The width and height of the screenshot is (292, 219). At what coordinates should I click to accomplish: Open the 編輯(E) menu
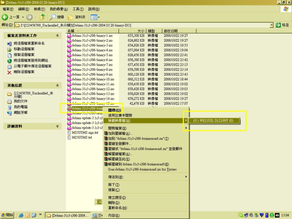point(23,9)
